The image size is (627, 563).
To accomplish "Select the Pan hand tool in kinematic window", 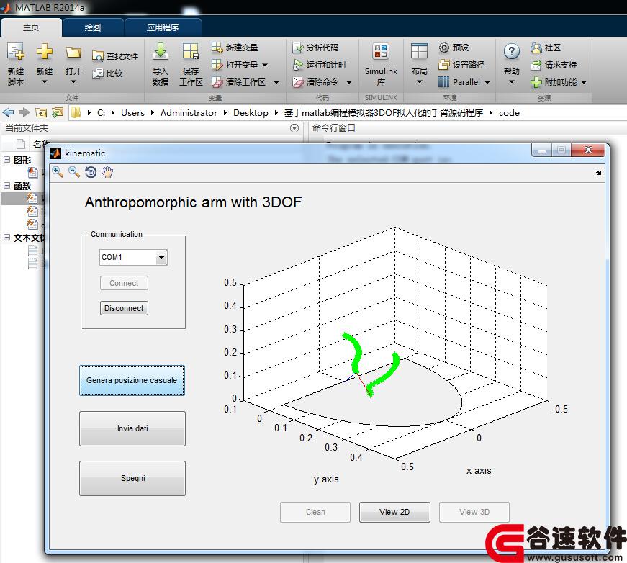I will click(x=107, y=172).
